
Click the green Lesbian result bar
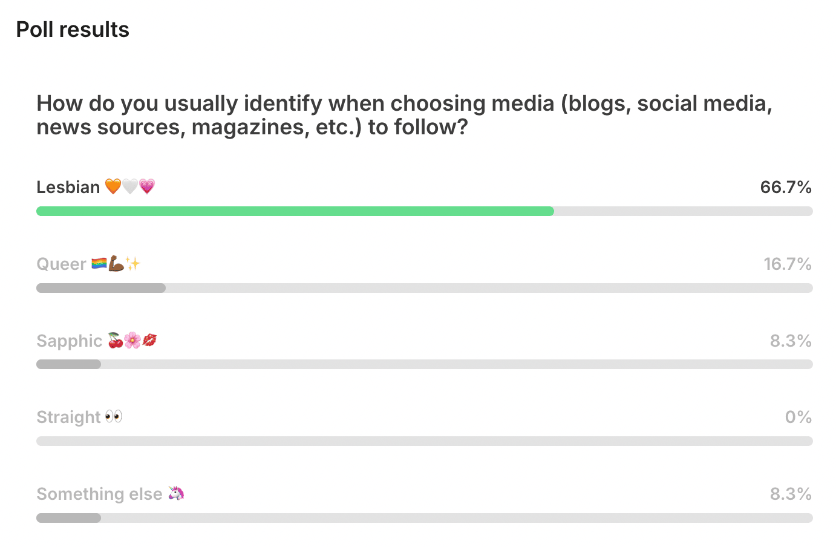[x=295, y=211]
